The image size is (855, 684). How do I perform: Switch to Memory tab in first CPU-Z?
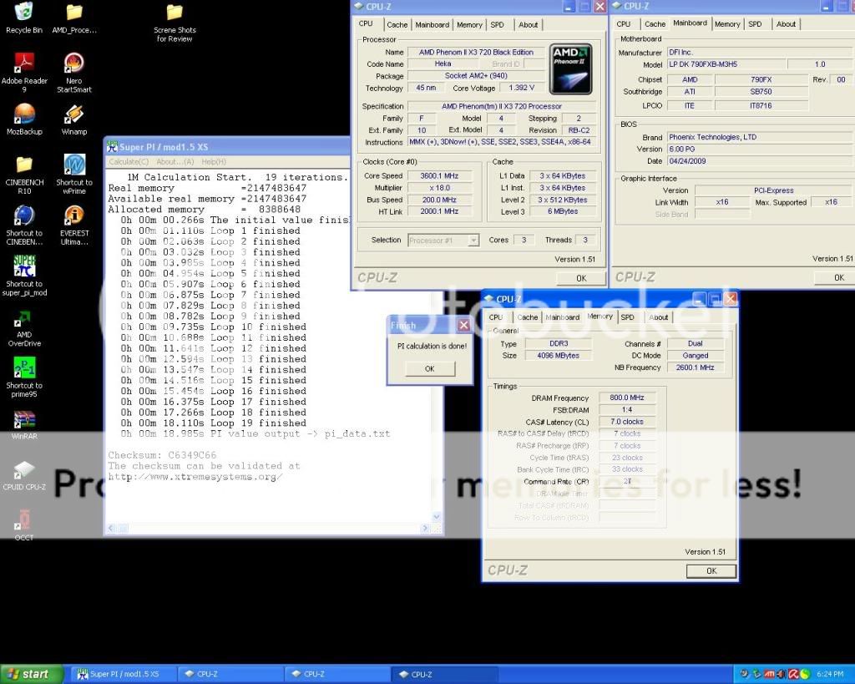click(x=469, y=24)
